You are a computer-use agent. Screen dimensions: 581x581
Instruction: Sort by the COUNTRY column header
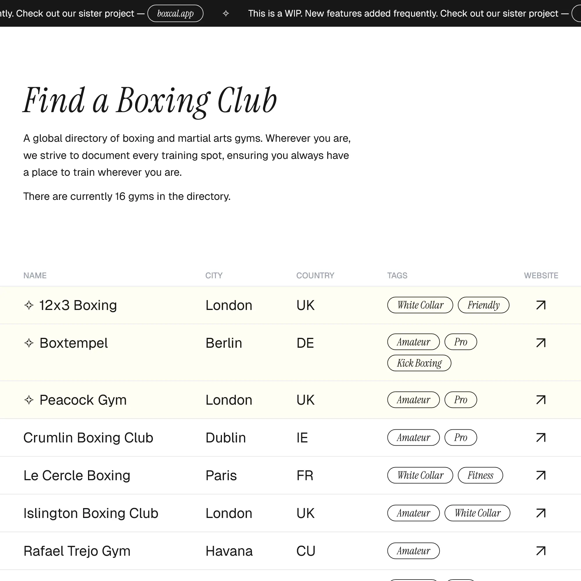pyautogui.click(x=315, y=275)
